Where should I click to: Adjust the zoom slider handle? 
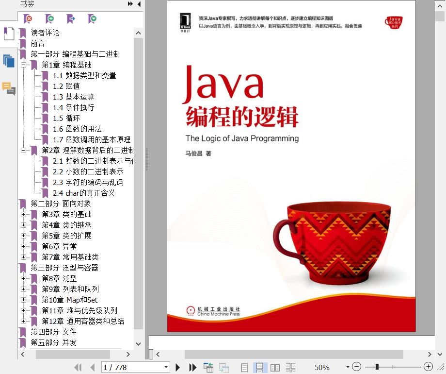(377, 367)
